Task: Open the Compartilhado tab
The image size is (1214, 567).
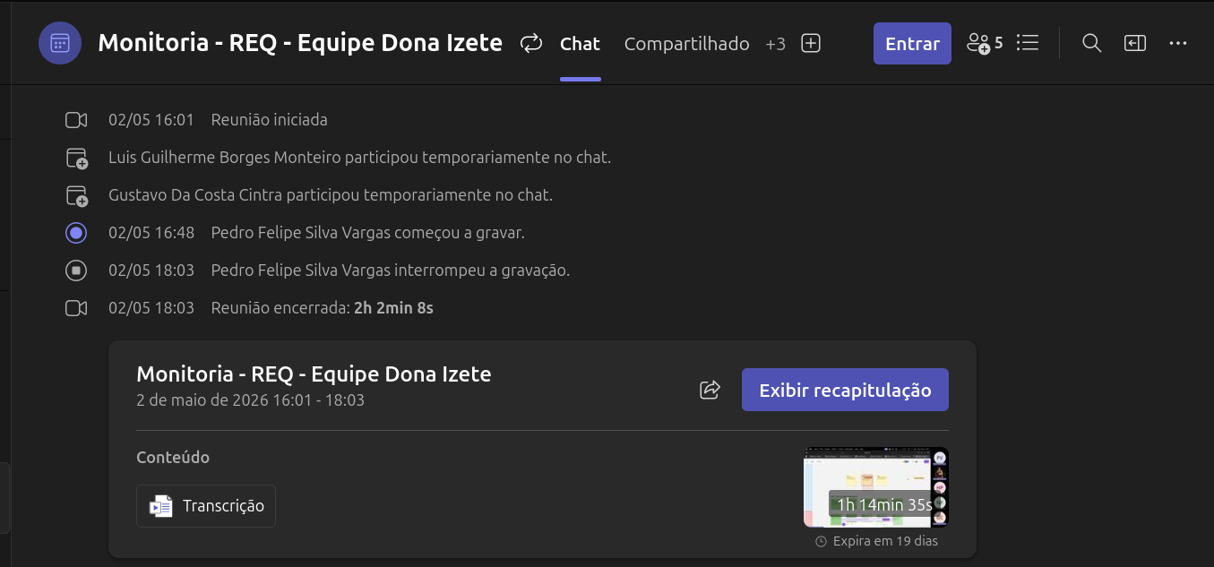Action: pyautogui.click(x=686, y=43)
